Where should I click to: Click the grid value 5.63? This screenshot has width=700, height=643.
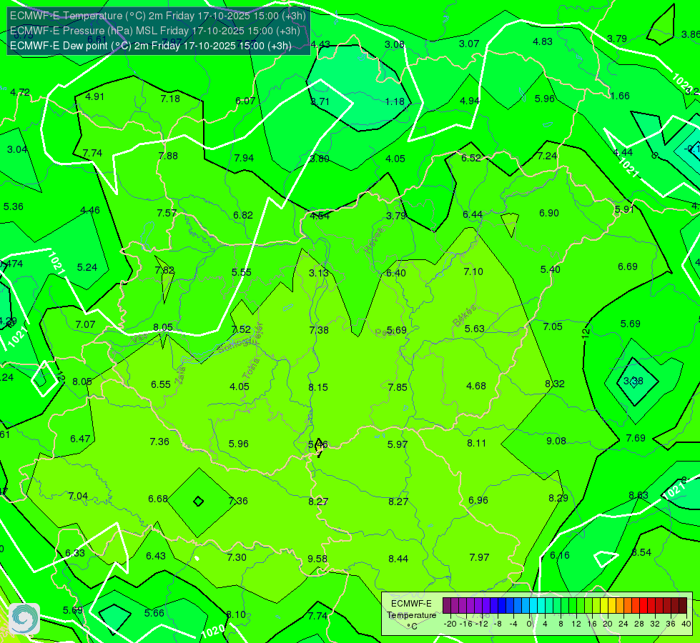(x=474, y=329)
